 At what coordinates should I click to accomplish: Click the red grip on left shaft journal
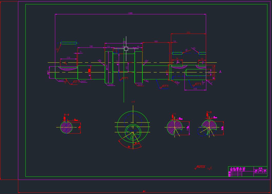pos(90,71)
